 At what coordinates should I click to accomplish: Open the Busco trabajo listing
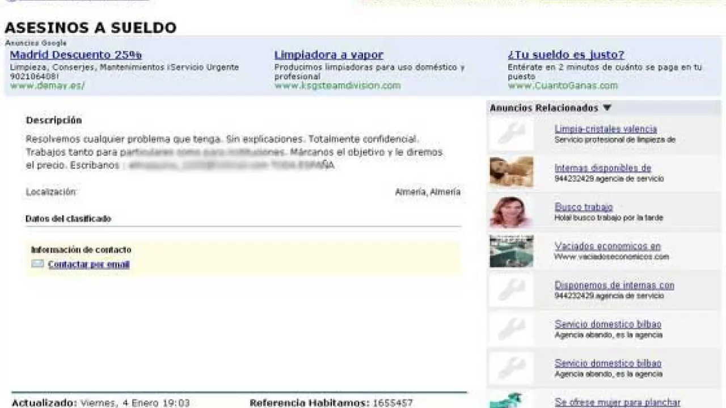584,207
